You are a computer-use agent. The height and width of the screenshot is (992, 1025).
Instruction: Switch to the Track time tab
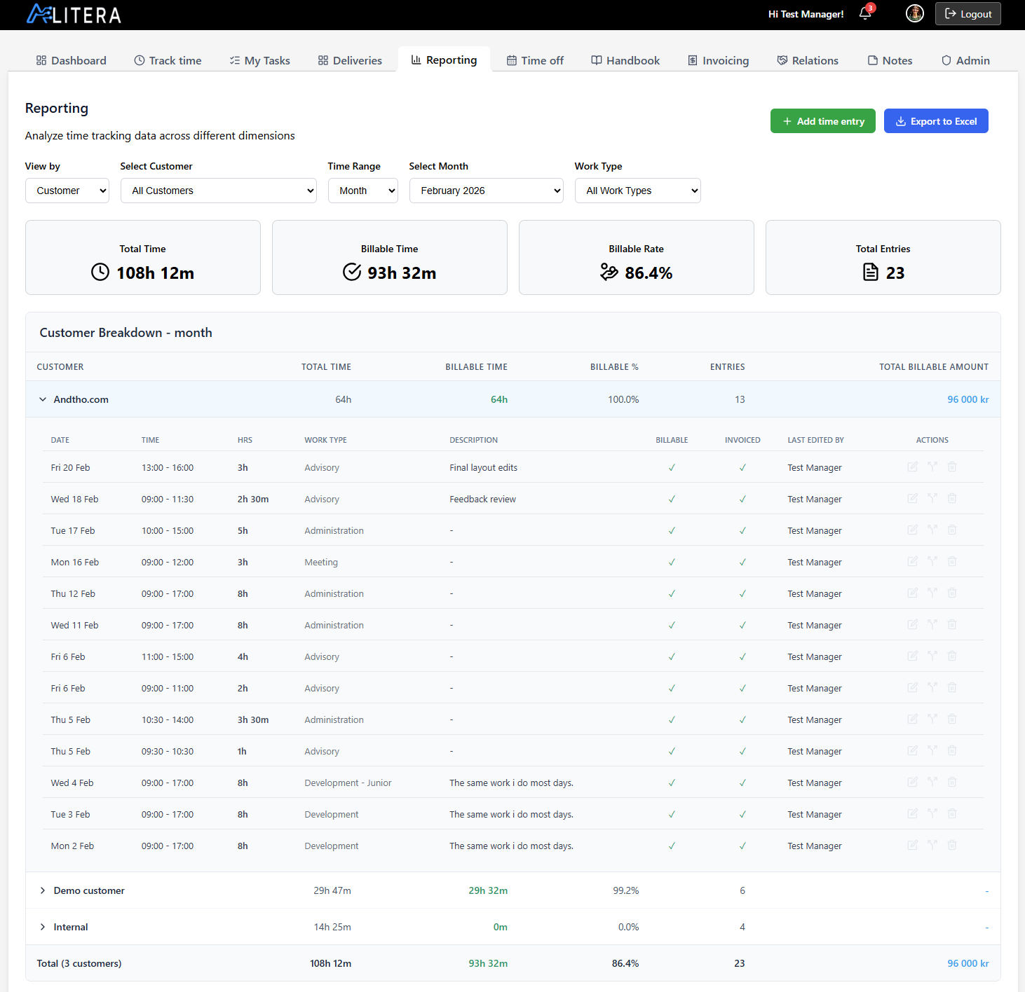[168, 60]
